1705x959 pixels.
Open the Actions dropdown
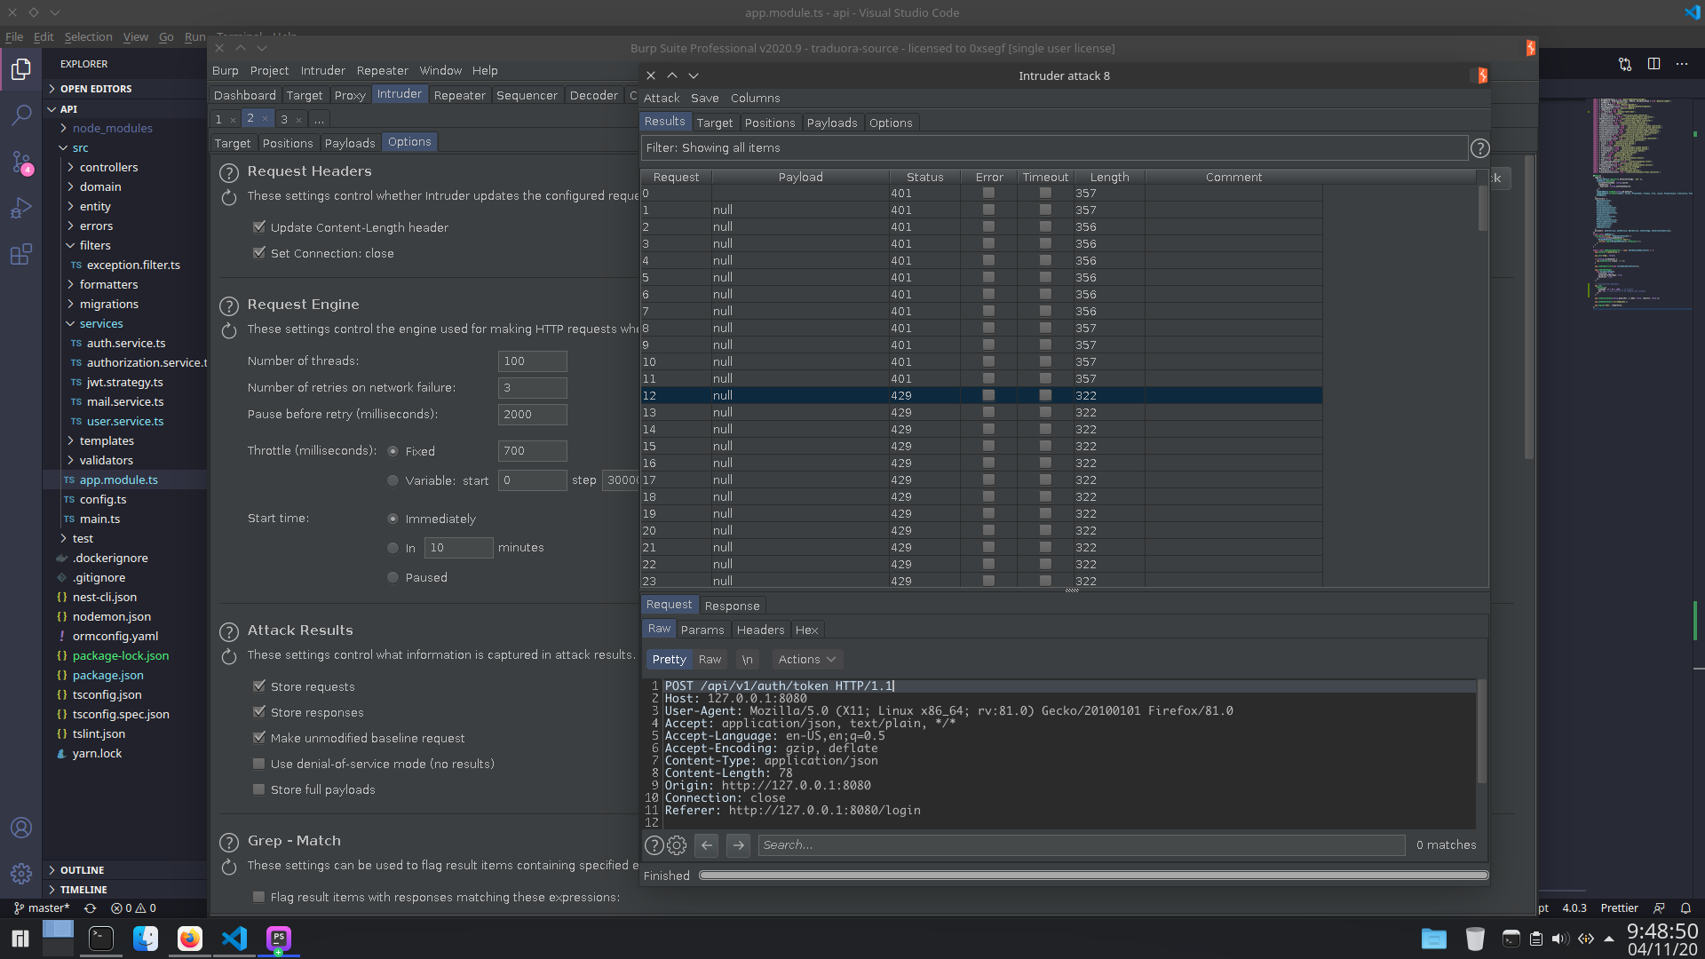(x=806, y=660)
